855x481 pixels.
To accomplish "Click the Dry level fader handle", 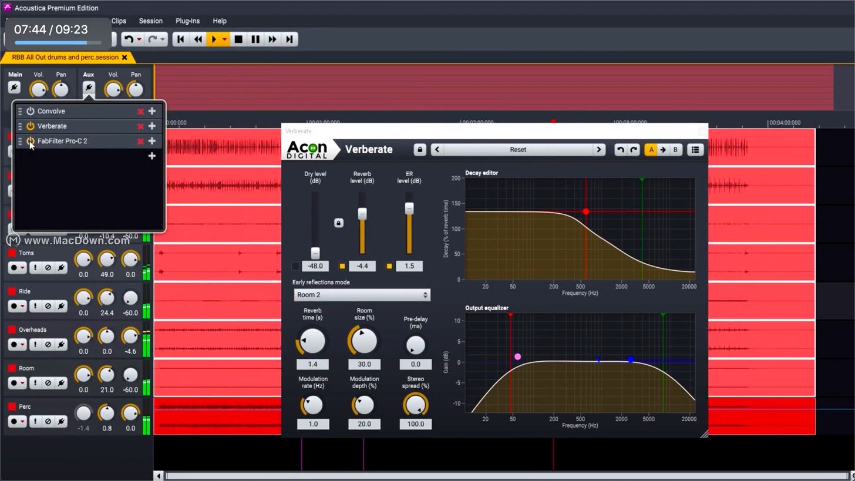I will (315, 253).
